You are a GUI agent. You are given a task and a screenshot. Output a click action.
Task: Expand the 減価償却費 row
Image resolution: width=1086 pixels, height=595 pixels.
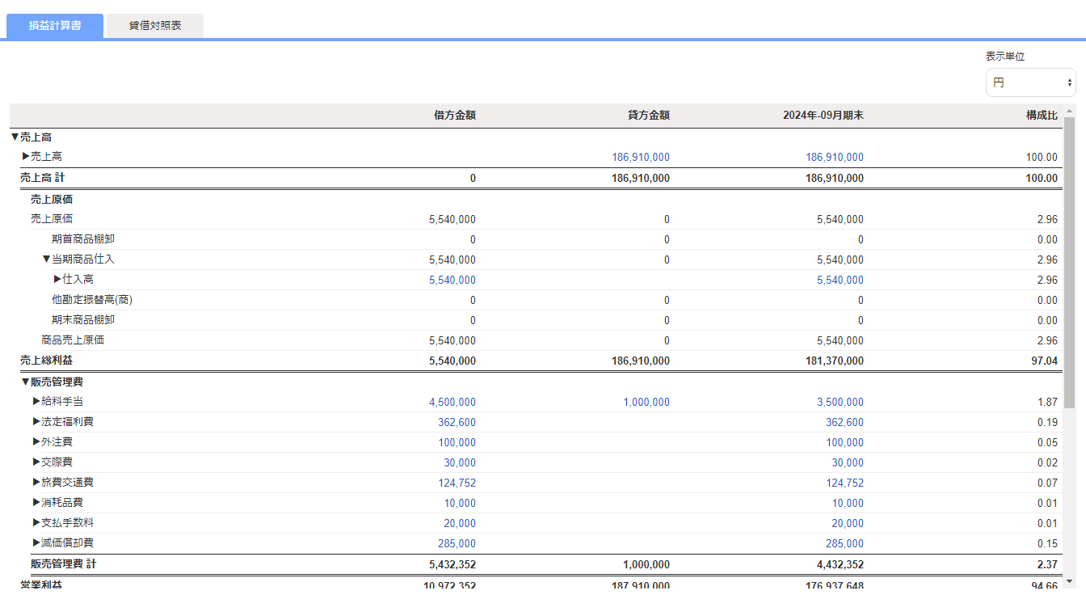pyautogui.click(x=36, y=542)
